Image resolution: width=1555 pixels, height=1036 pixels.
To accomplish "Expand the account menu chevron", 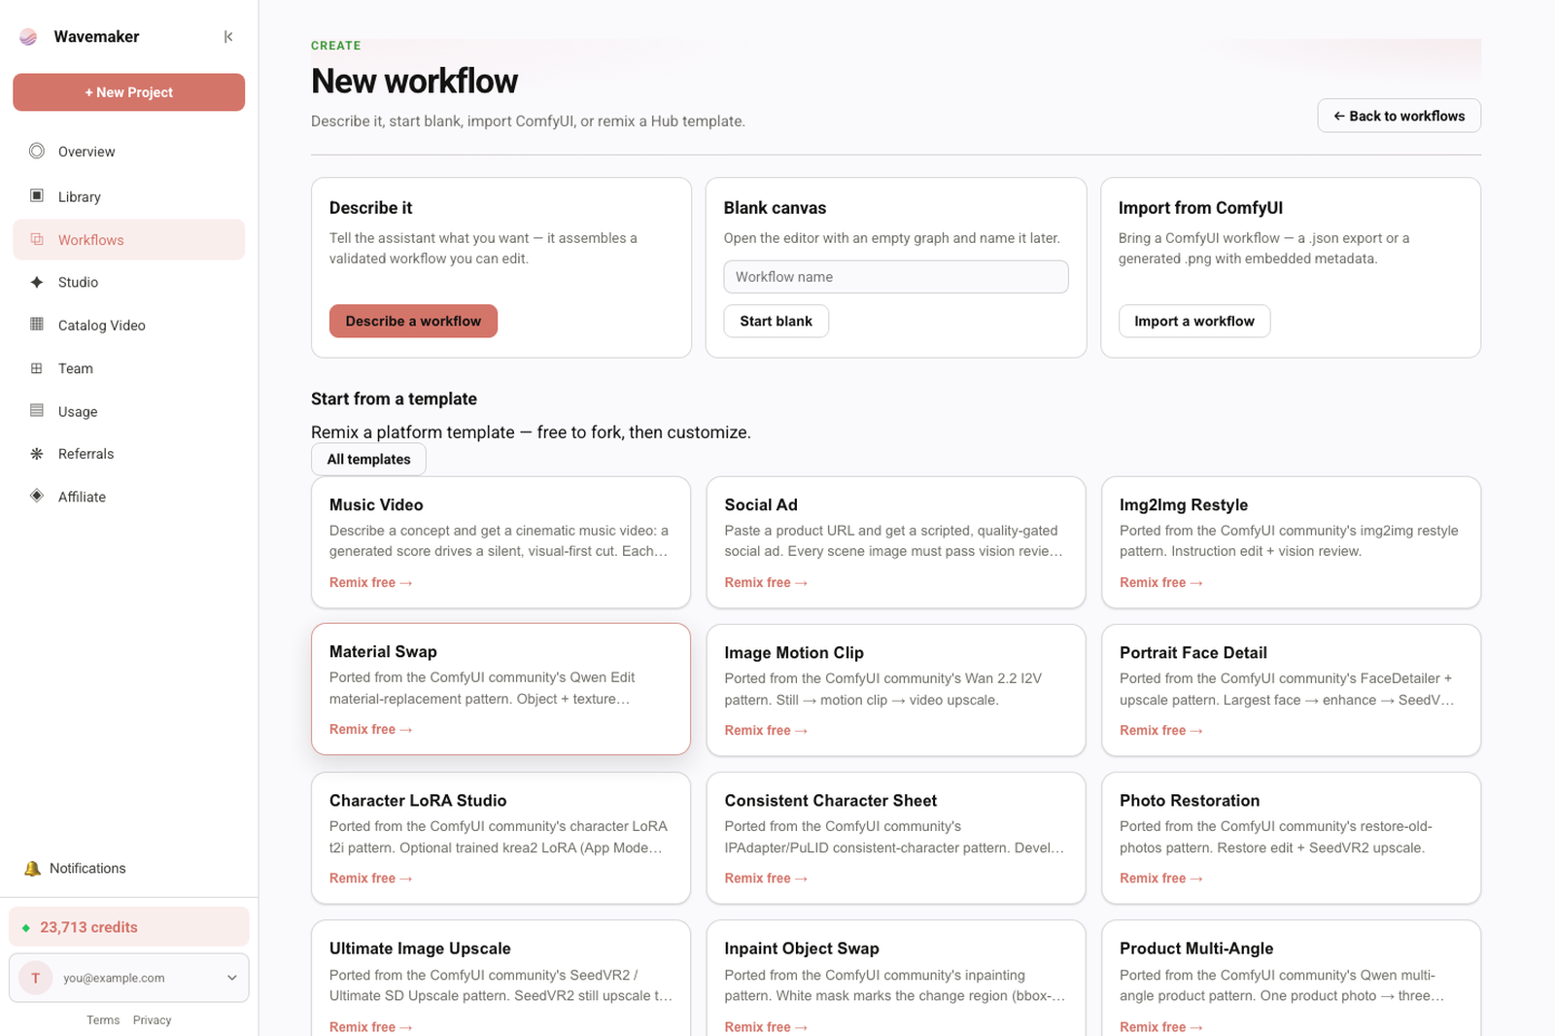I will point(232,978).
